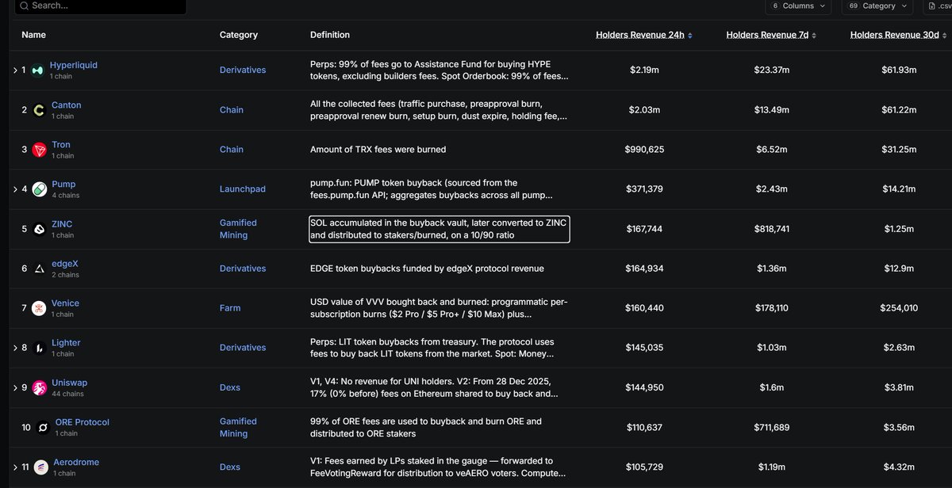The height and width of the screenshot is (488, 952).
Task: Expand the Hyperliquid row
Action: (15, 71)
